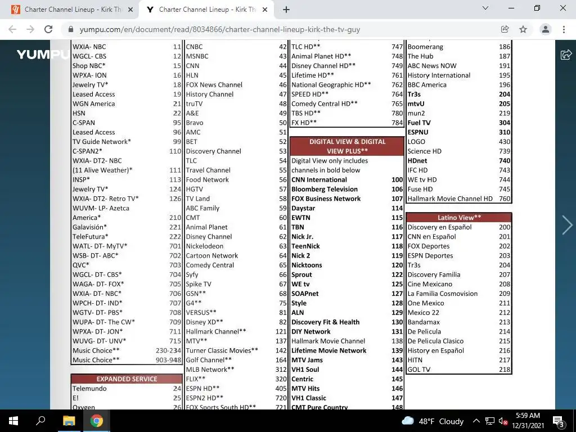
Task: Open Chrome profile avatar
Action: coord(546,29)
